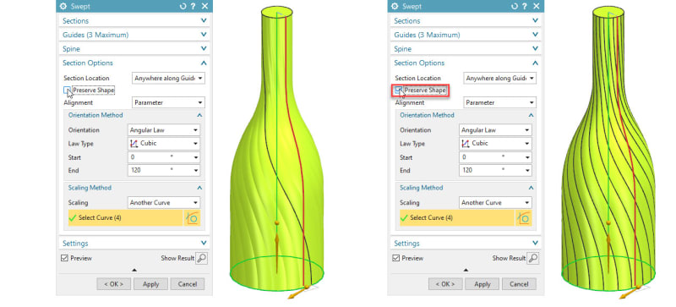Click End angle 120 field in right dialog
This screenshot has height=307, width=676.
[495, 170]
